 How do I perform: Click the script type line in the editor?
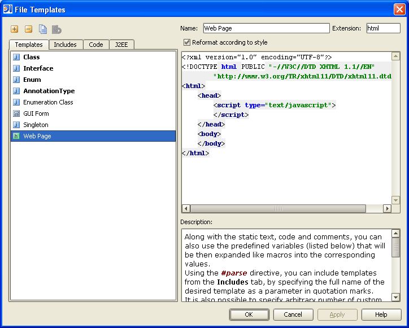coord(275,105)
